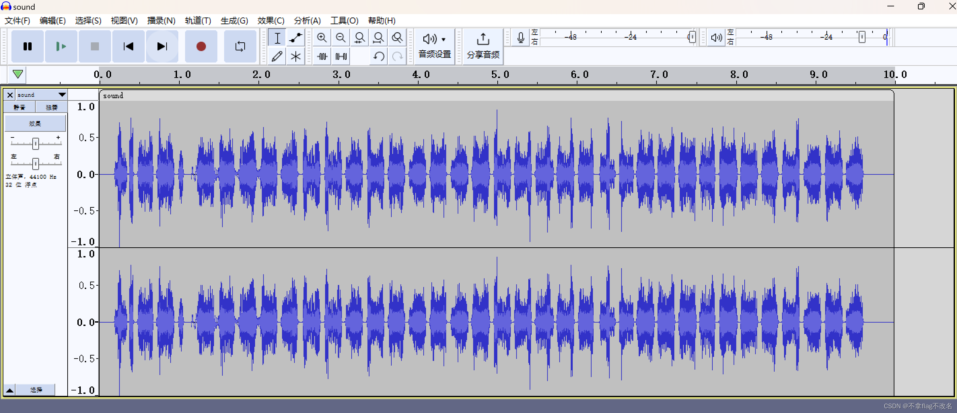Skip to start of the track
Image resolution: width=957 pixels, height=413 pixels.
click(129, 46)
